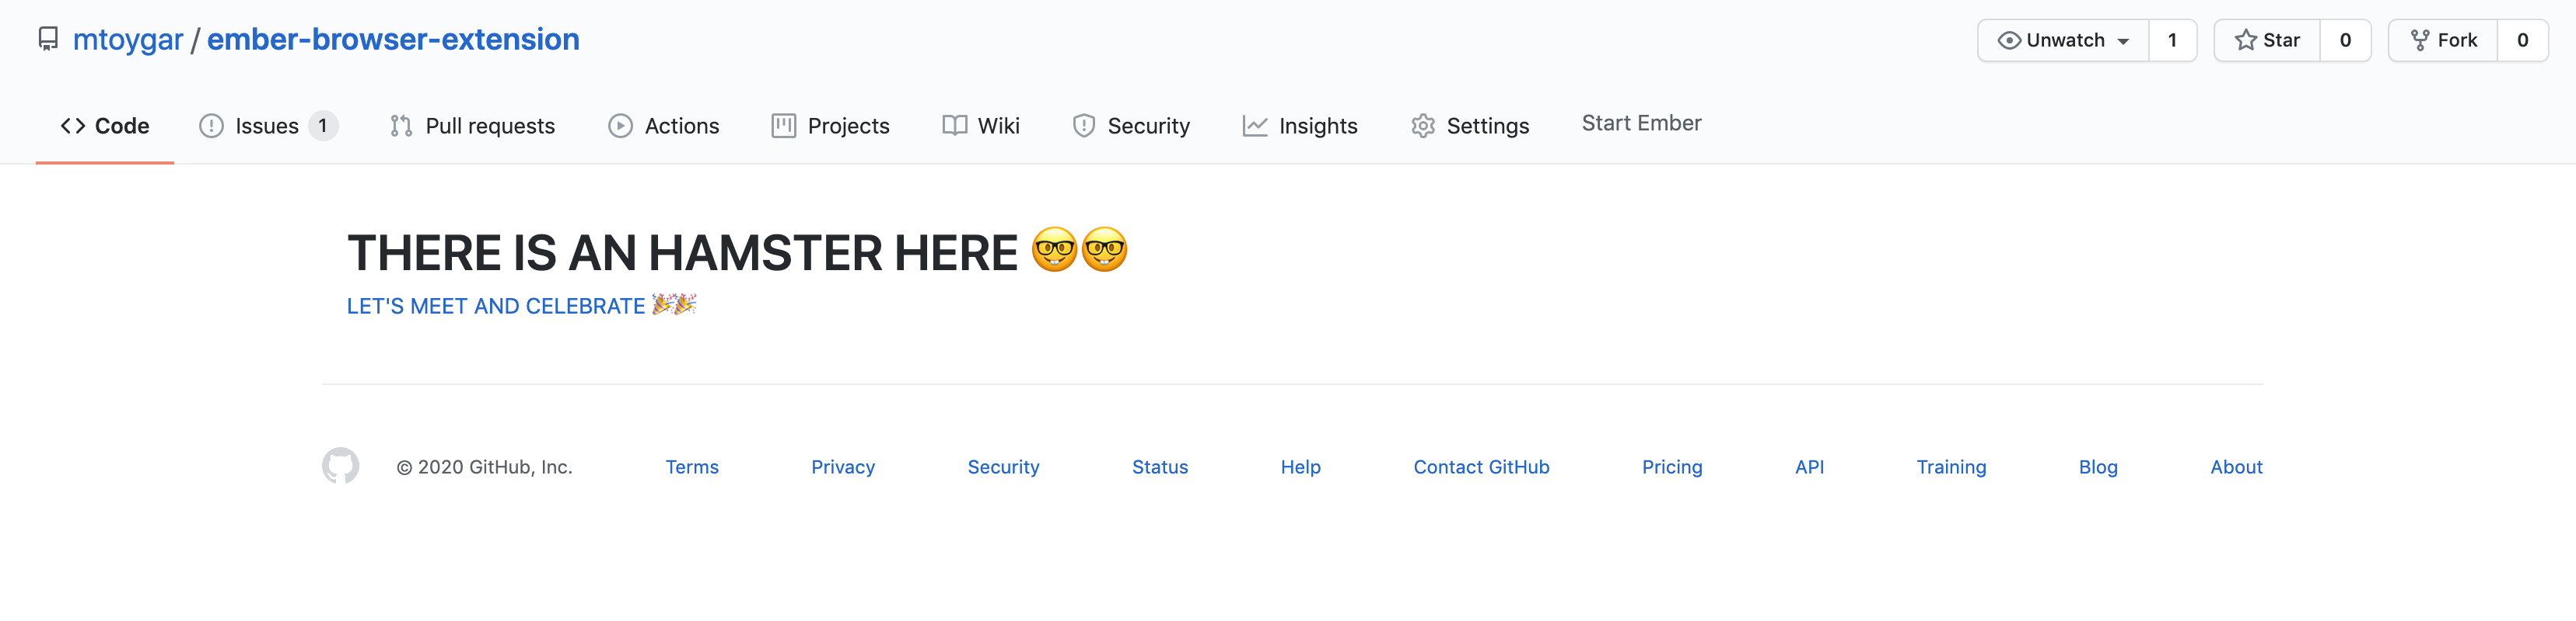Click the GitHub Octocat logo in footer
The image size is (2576, 621).
pyautogui.click(x=340, y=465)
